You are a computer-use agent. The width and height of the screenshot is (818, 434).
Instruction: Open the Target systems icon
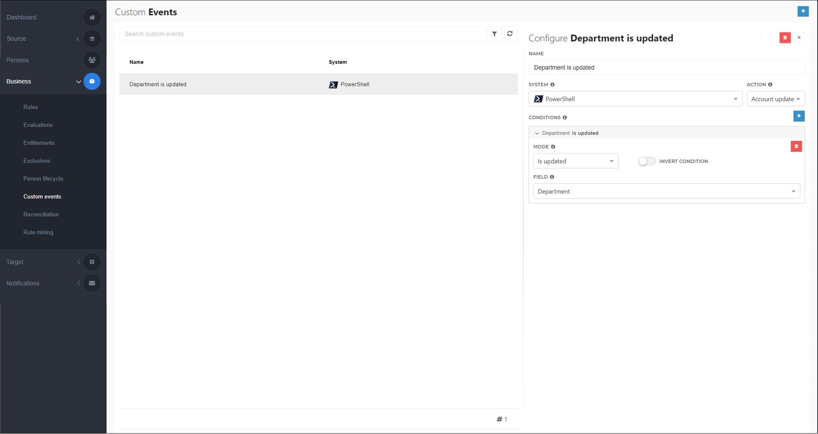click(92, 262)
